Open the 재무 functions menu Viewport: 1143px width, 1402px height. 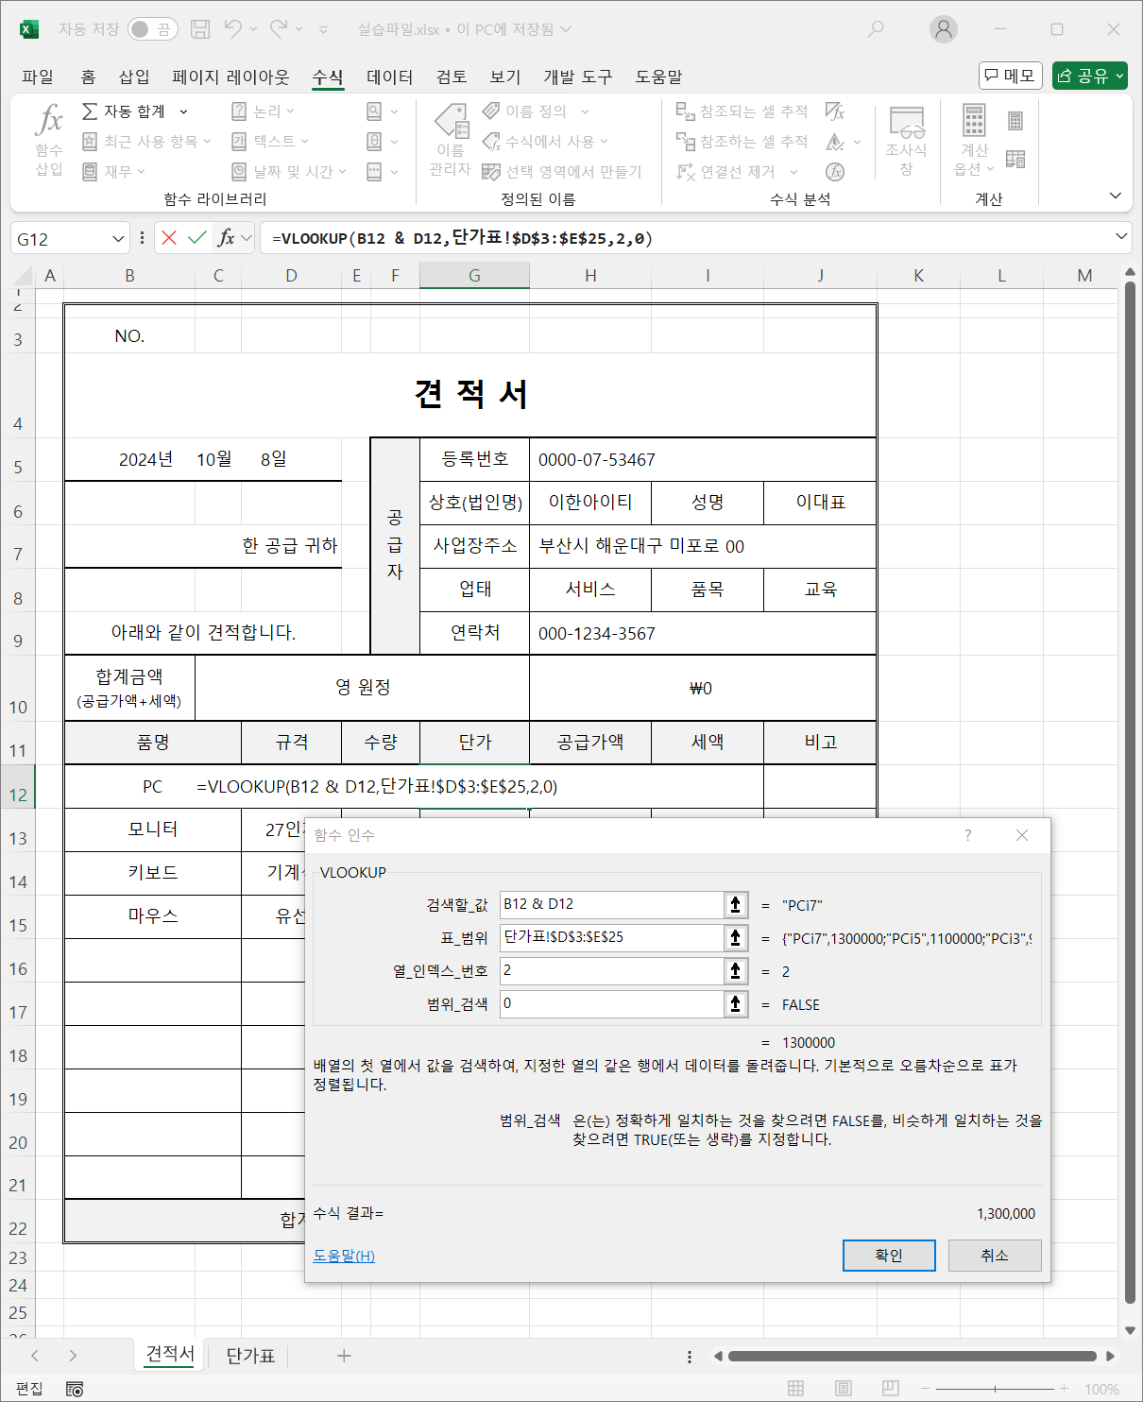[113, 171]
